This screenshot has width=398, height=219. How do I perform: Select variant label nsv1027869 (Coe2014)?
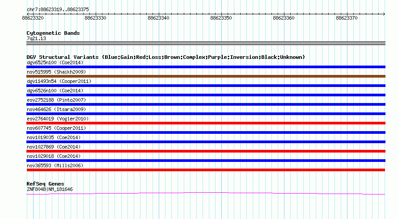pyautogui.click(x=54, y=147)
